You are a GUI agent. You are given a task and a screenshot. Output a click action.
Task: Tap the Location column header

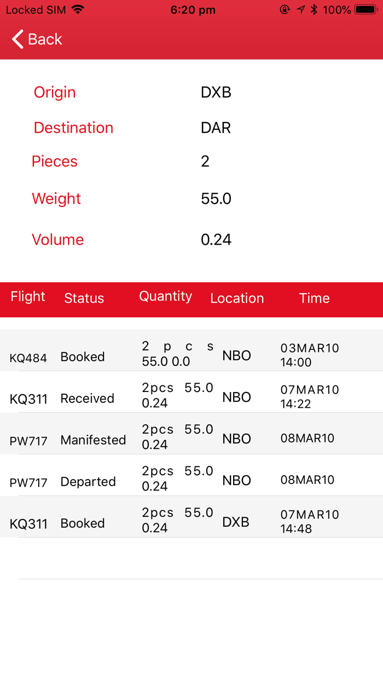coord(237,298)
